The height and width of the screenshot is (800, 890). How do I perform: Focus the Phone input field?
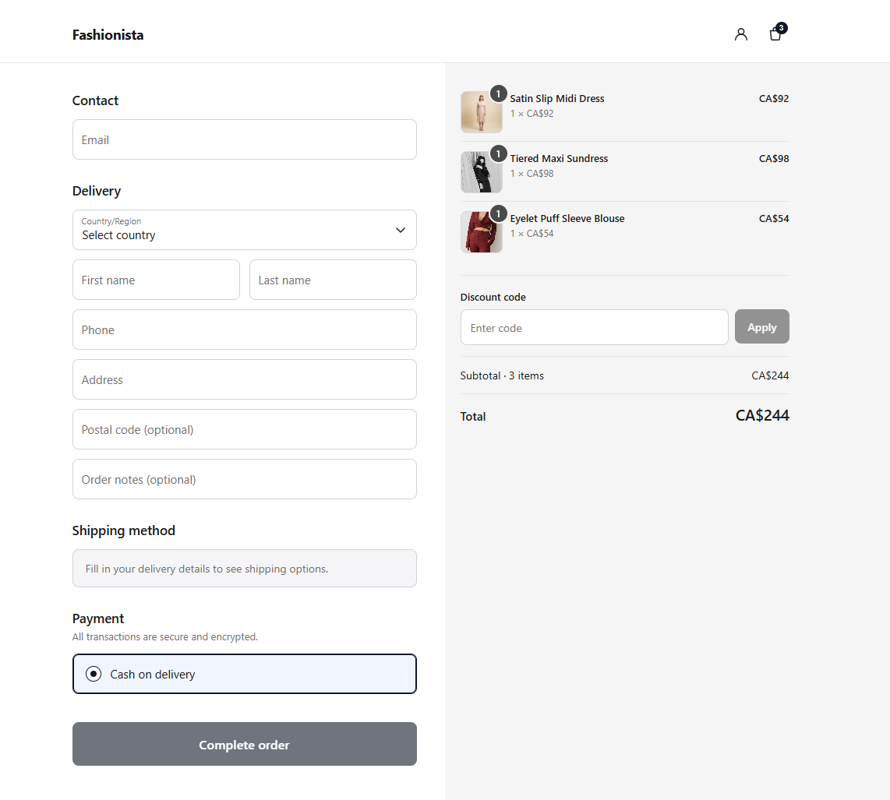245,330
